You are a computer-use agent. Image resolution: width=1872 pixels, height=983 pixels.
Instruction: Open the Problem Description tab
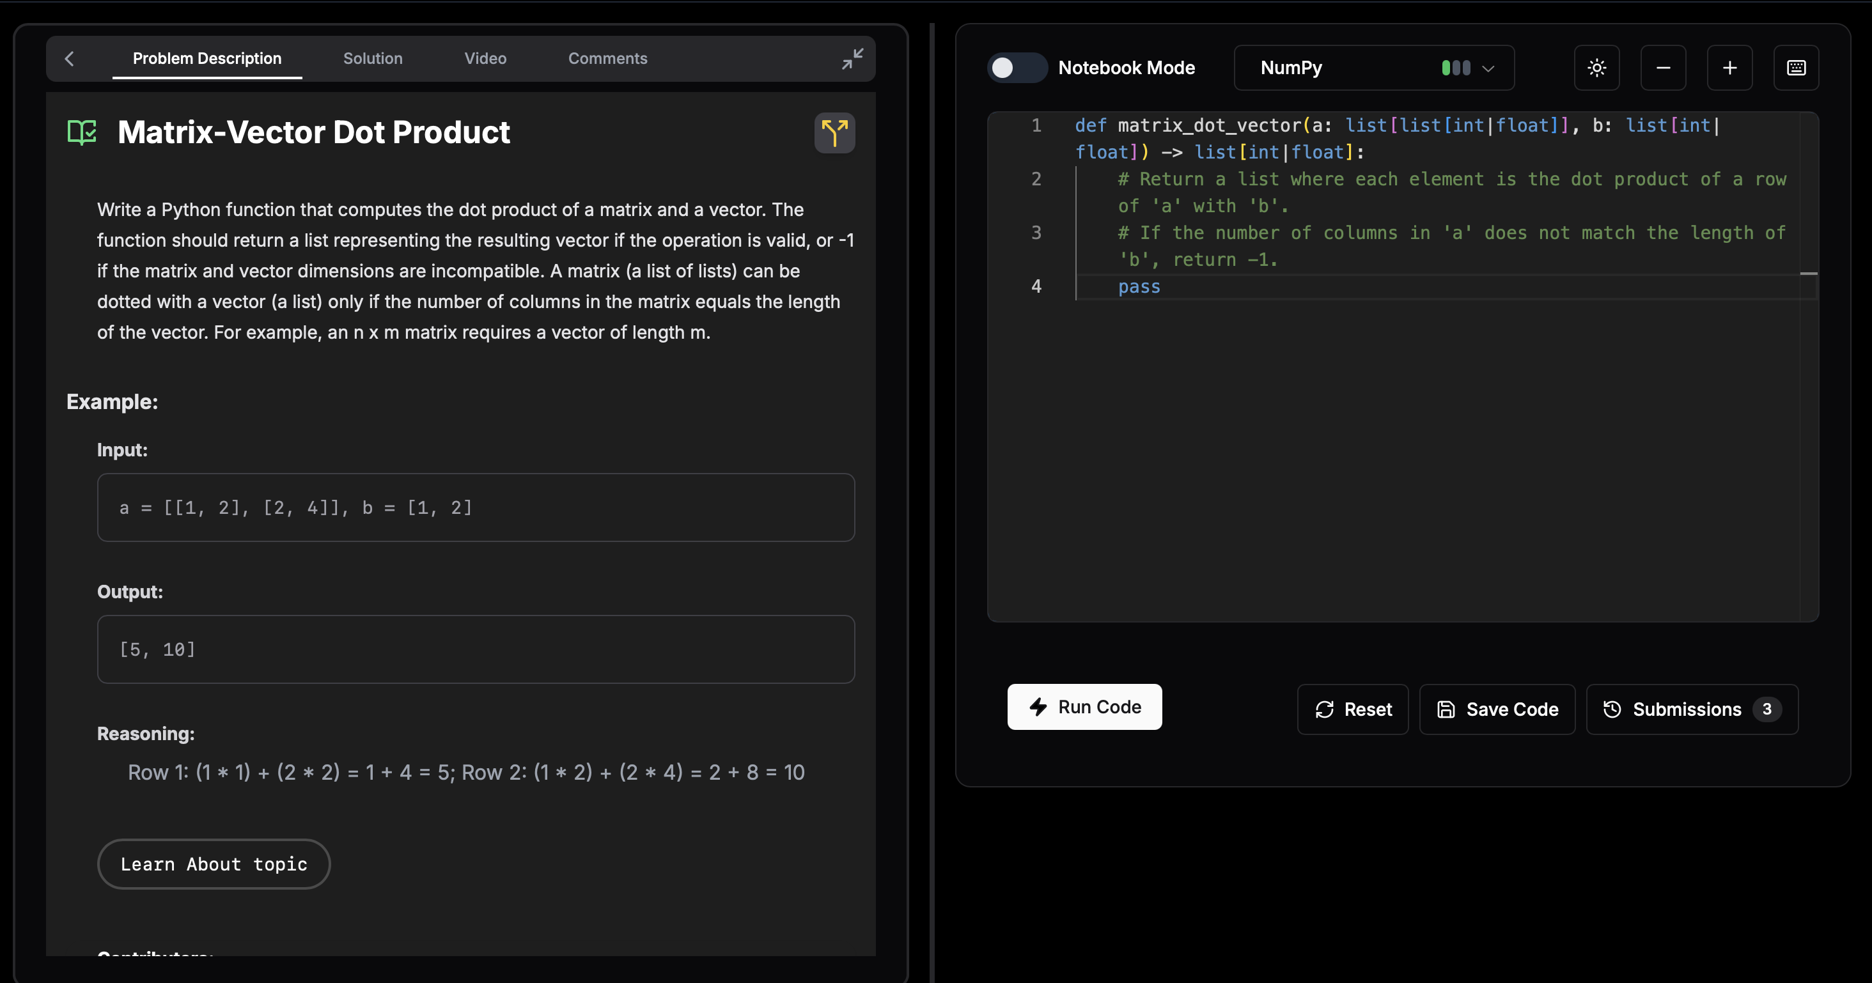[207, 59]
